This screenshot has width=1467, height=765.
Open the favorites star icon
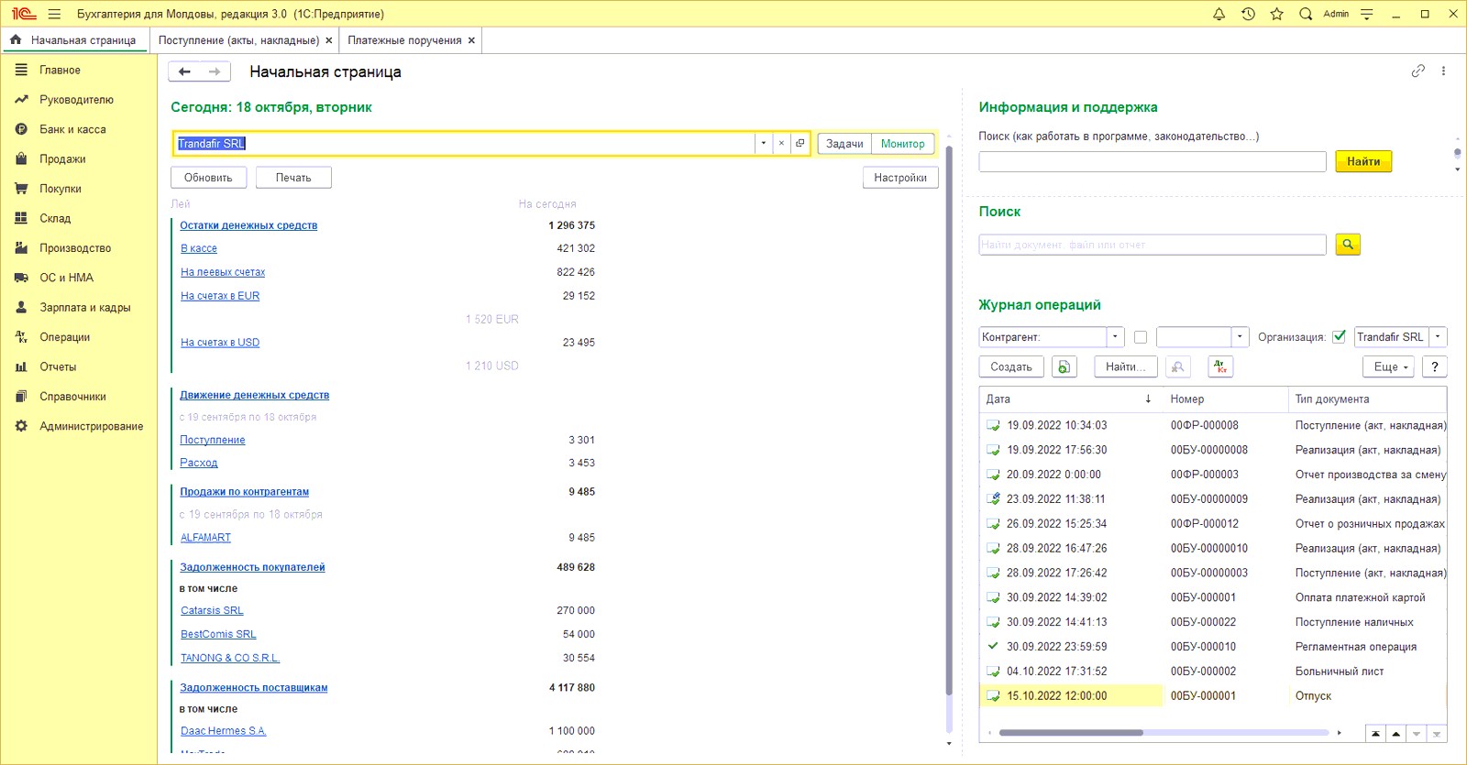click(x=1276, y=14)
